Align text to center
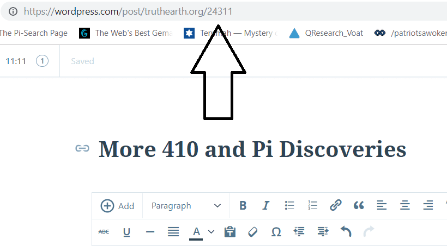This screenshot has width=447, height=252. (405, 206)
